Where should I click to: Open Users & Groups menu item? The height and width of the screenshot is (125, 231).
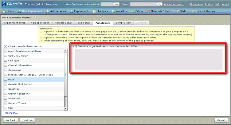[203, 11]
